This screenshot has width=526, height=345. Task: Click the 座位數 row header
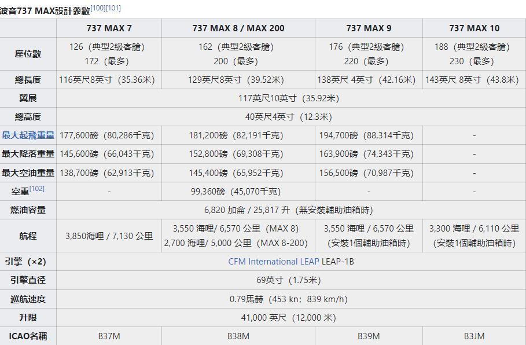[x=28, y=54]
